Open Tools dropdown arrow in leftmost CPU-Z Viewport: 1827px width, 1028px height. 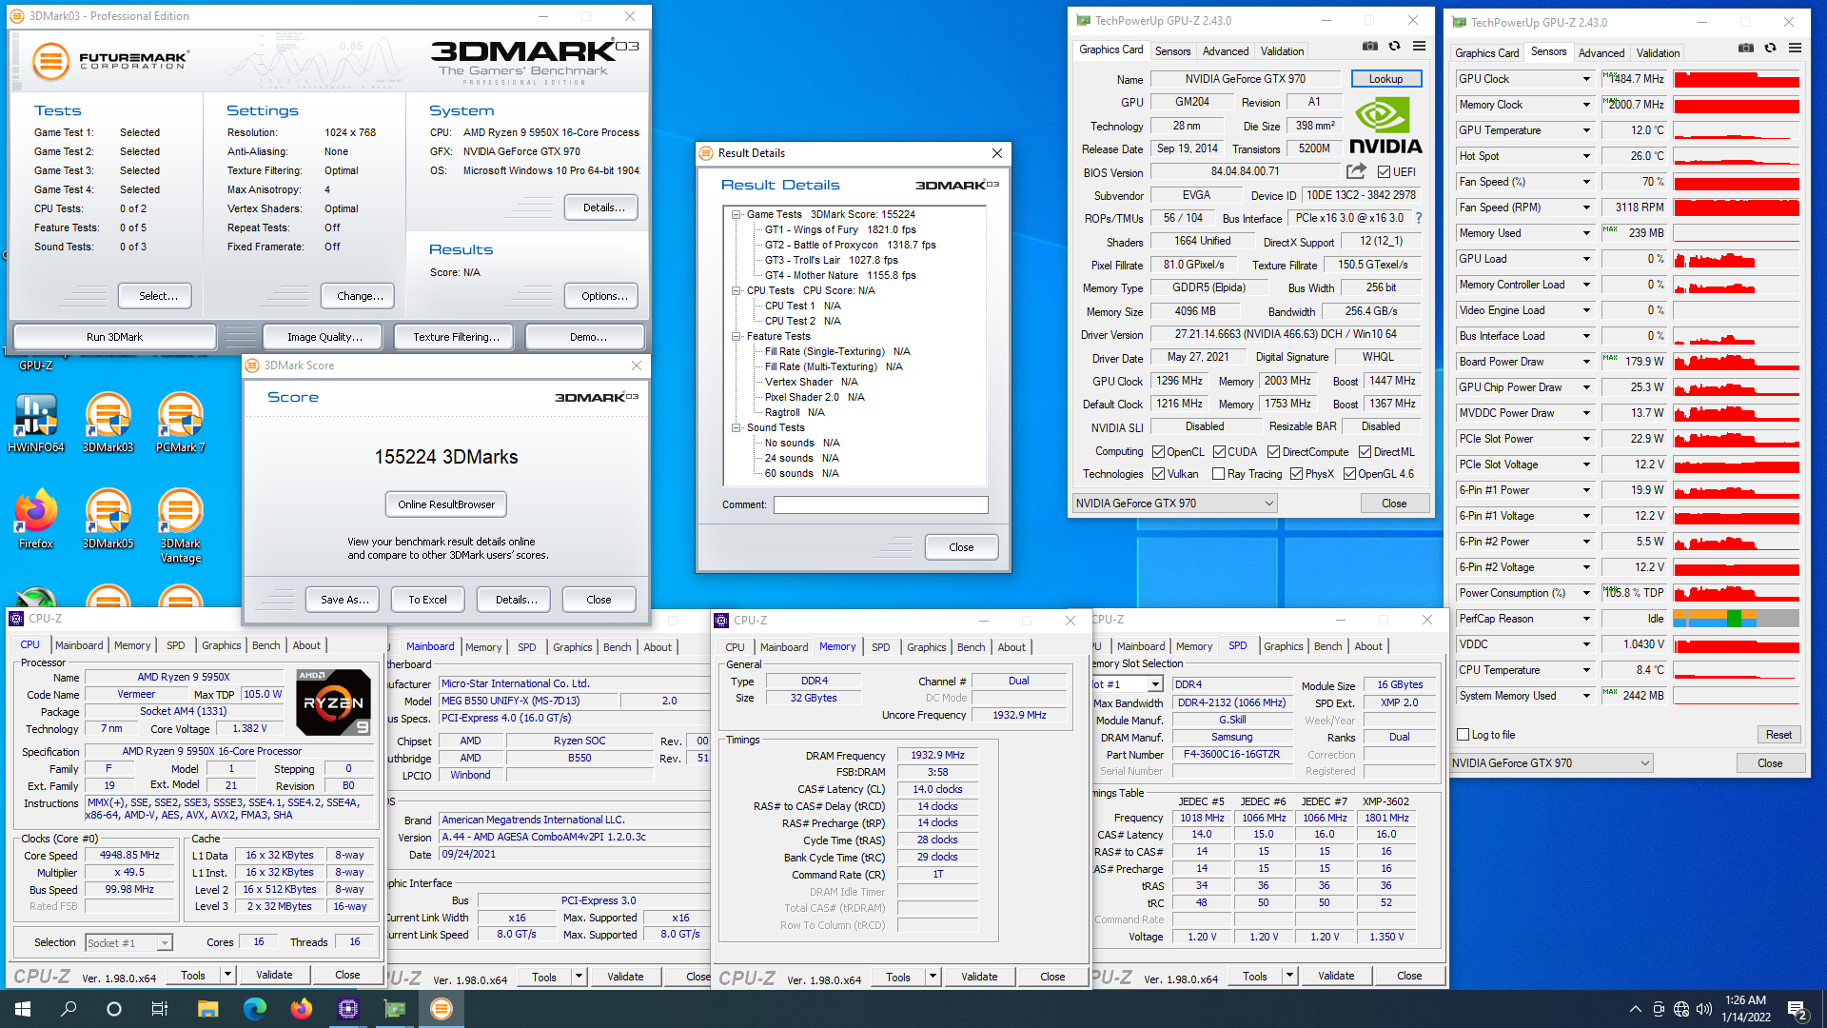[x=227, y=975]
